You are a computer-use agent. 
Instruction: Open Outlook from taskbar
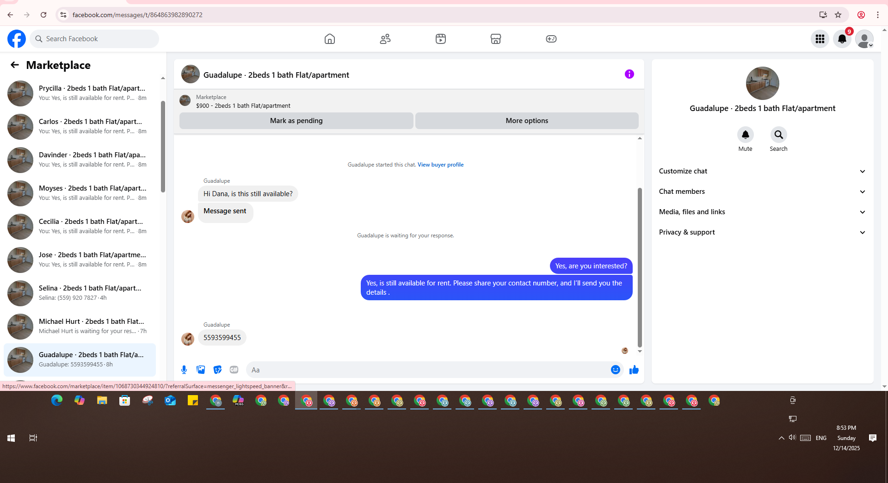170,401
